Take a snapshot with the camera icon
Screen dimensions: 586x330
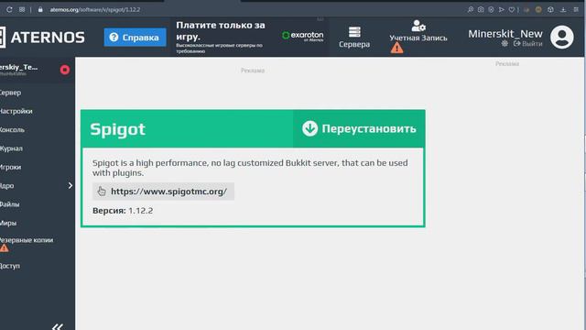coord(481,10)
